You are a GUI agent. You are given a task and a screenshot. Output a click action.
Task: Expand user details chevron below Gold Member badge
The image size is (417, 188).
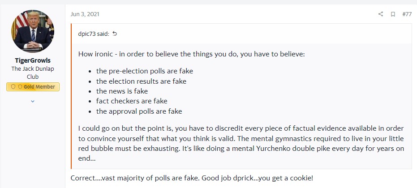[x=32, y=102]
